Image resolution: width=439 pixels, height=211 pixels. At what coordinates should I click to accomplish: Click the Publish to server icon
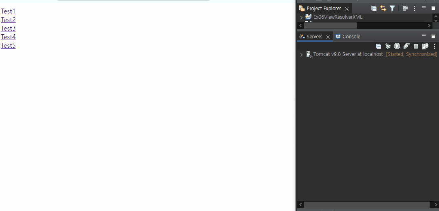click(x=425, y=46)
